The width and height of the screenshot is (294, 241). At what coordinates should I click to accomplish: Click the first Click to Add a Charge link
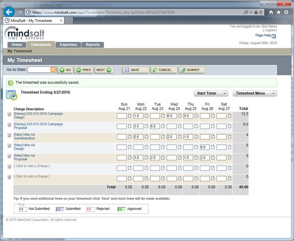(32, 166)
